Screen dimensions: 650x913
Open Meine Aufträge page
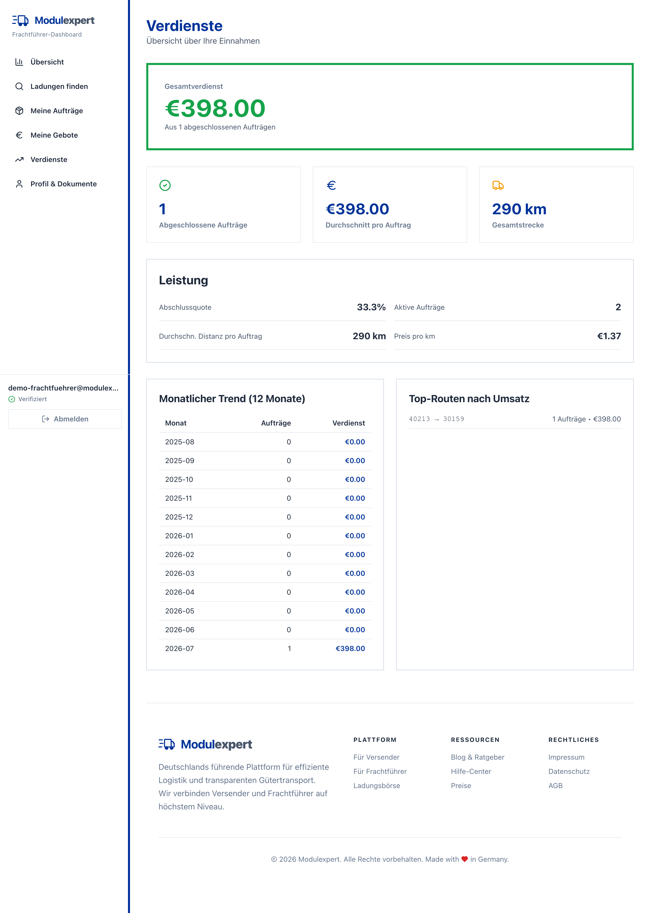(x=65, y=111)
